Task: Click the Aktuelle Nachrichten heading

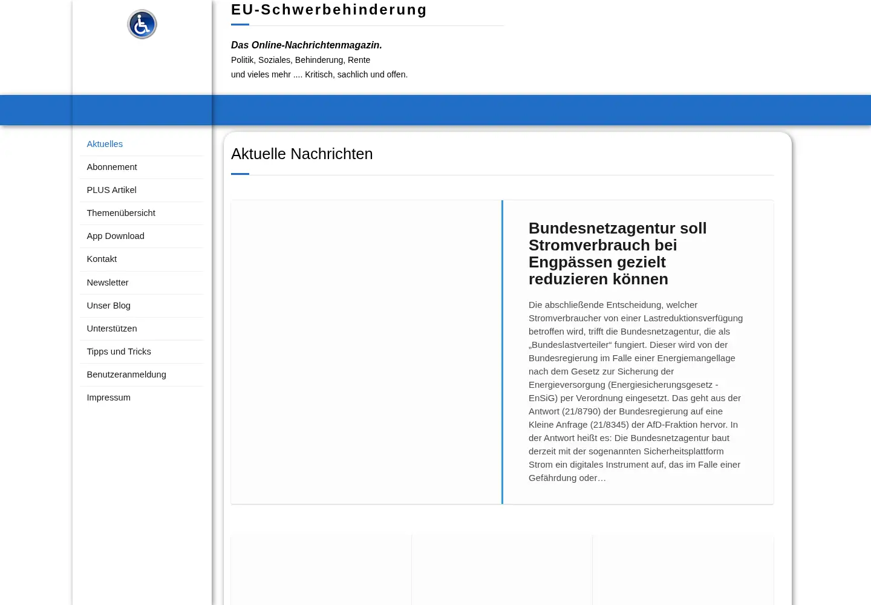Action: click(302, 154)
